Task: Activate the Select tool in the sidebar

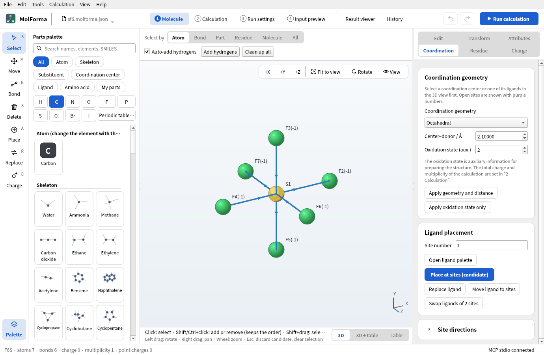Action: (14, 43)
